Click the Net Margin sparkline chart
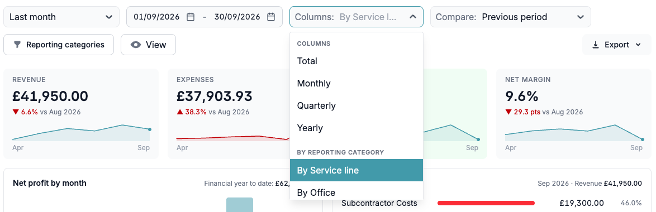 (574, 133)
